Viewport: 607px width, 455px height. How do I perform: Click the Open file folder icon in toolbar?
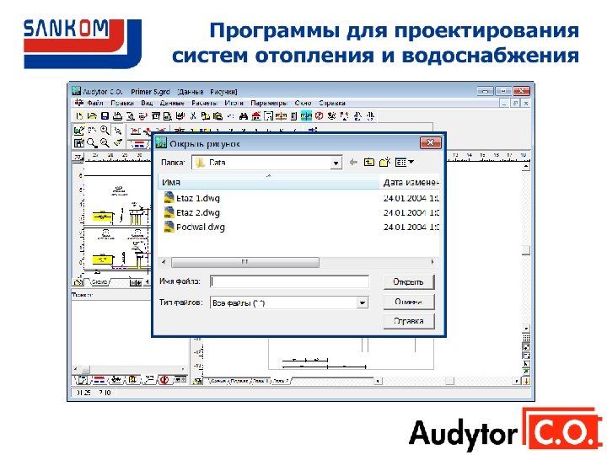92,115
